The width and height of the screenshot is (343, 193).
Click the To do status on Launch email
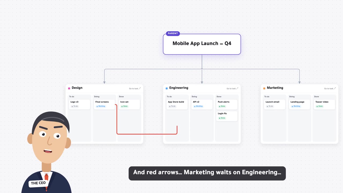(270, 106)
